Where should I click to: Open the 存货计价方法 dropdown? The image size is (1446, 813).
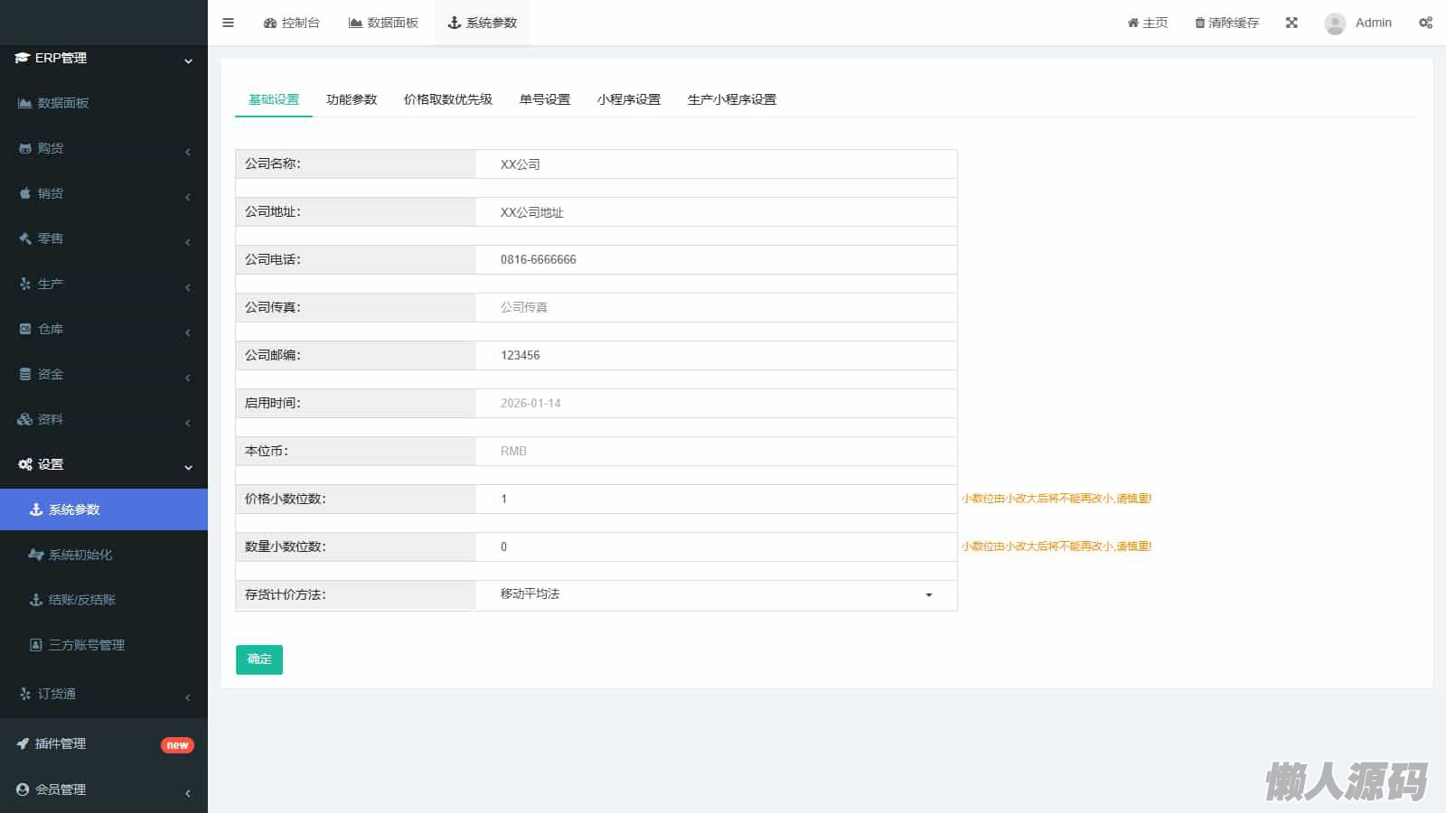pos(715,594)
